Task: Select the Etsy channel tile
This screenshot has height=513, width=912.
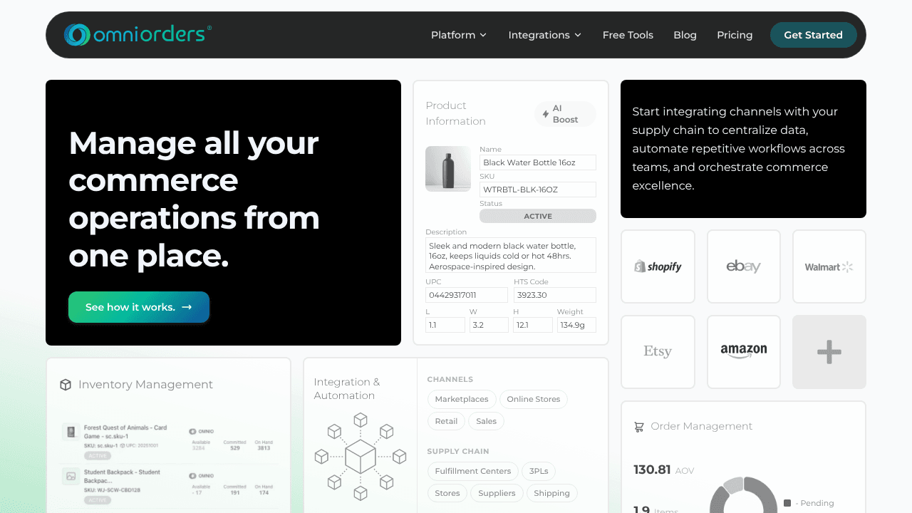Action: (x=658, y=352)
